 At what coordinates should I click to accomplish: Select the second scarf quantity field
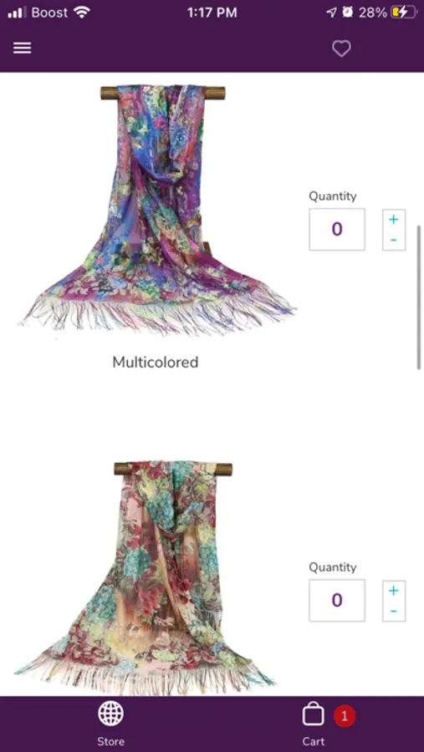pyautogui.click(x=337, y=601)
